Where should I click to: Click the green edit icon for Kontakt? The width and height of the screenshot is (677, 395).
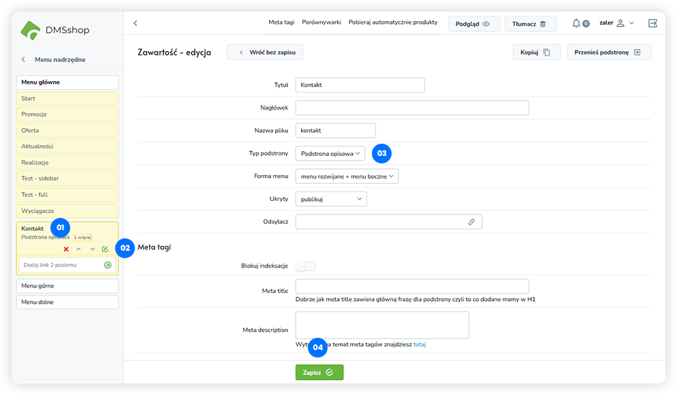point(105,249)
